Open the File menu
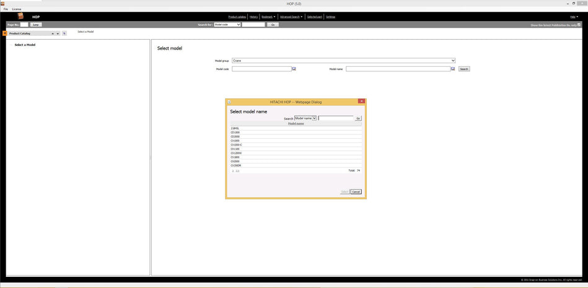The image size is (588, 288). click(6, 9)
